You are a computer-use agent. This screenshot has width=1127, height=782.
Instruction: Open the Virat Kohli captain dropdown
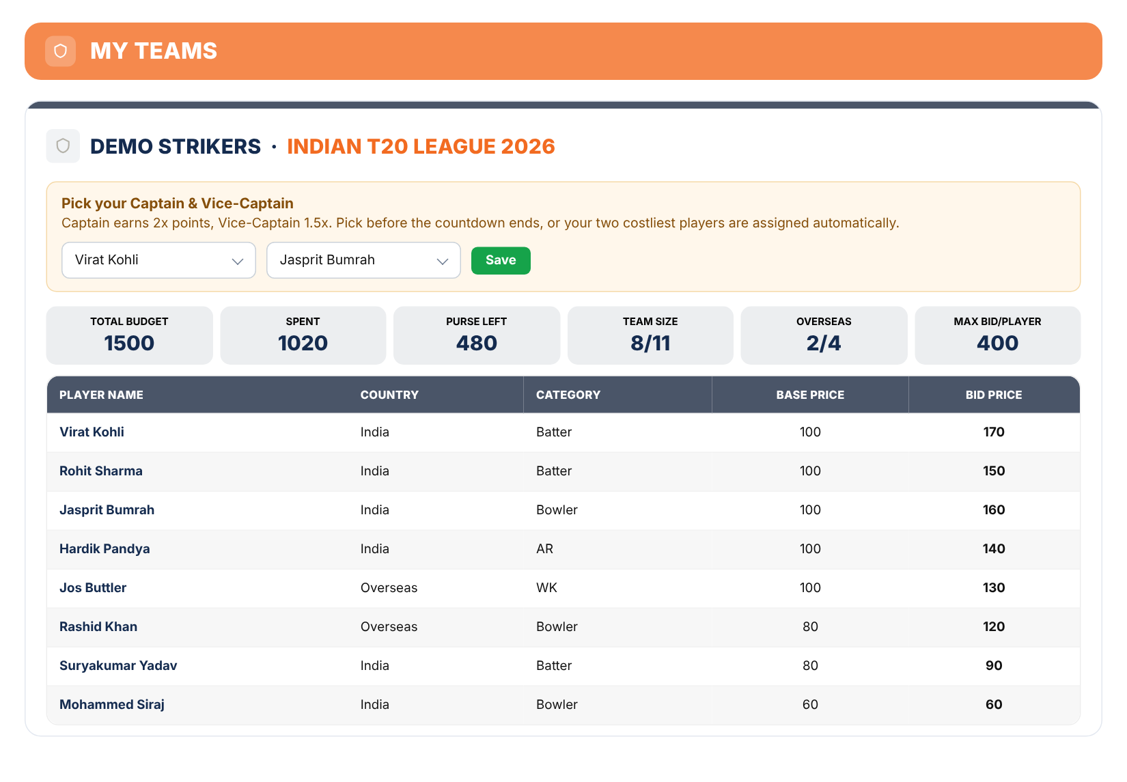pyautogui.click(x=158, y=260)
